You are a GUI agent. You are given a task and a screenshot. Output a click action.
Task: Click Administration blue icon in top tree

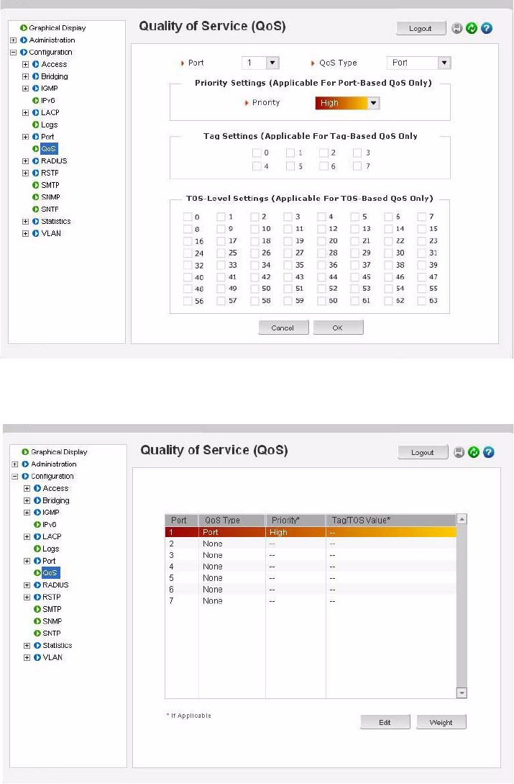coord(24,40)
